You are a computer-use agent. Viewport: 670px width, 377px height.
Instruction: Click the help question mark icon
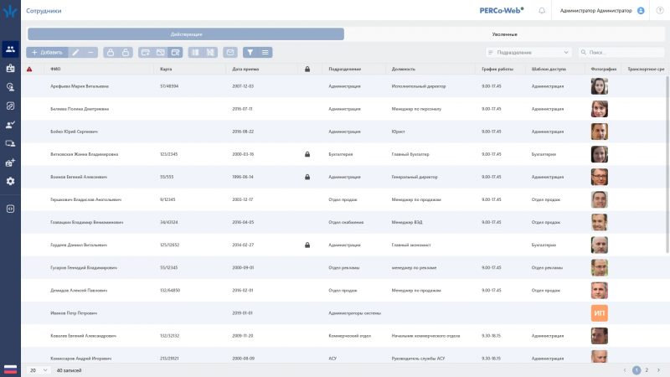660,11
